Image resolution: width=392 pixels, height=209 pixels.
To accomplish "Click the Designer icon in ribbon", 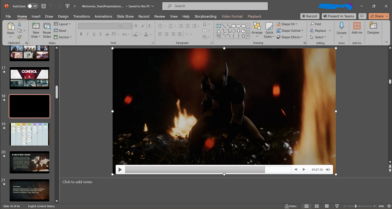I will point(373,28).
